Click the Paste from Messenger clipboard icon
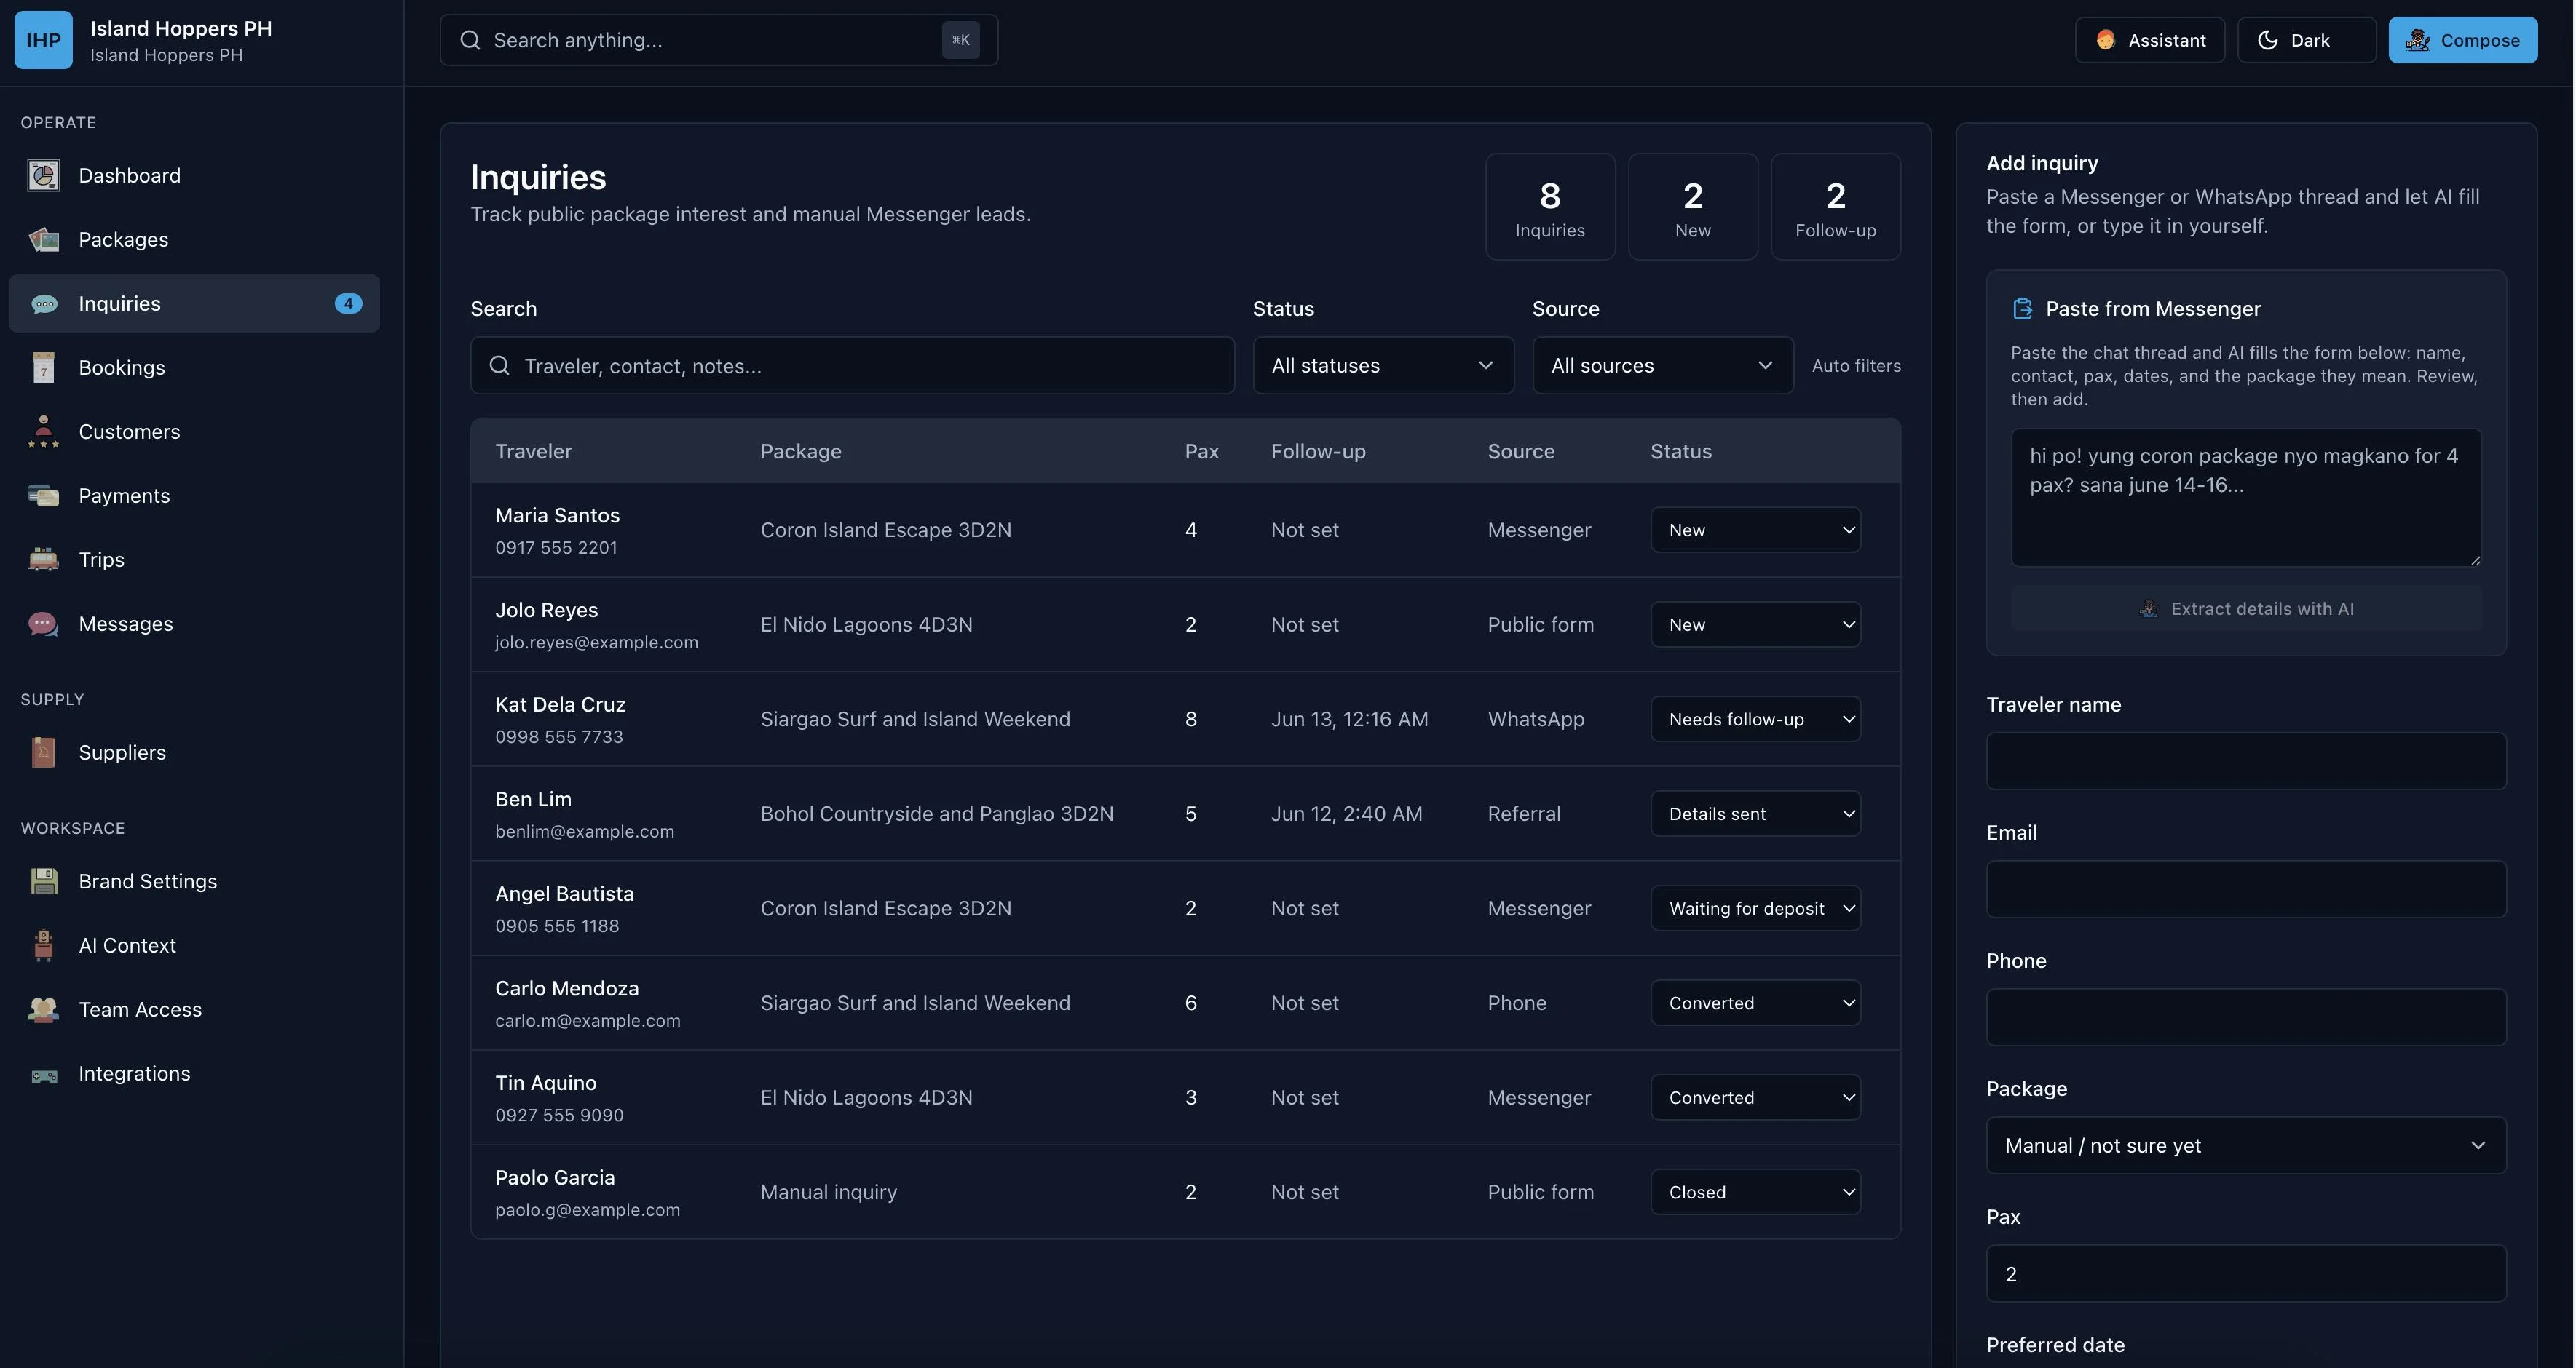Screen dimensions: 2576x1368 [x=2022, y=309]
